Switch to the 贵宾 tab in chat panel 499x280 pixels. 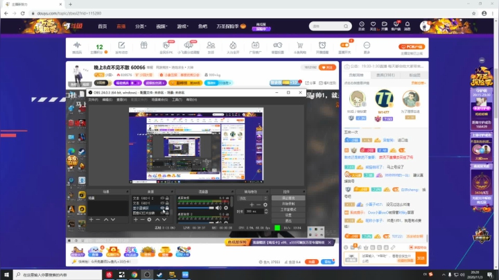385,75
